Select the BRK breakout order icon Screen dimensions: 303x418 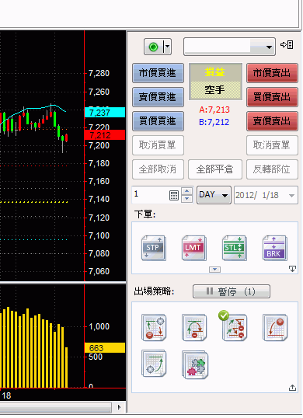[x=275, y=248]
